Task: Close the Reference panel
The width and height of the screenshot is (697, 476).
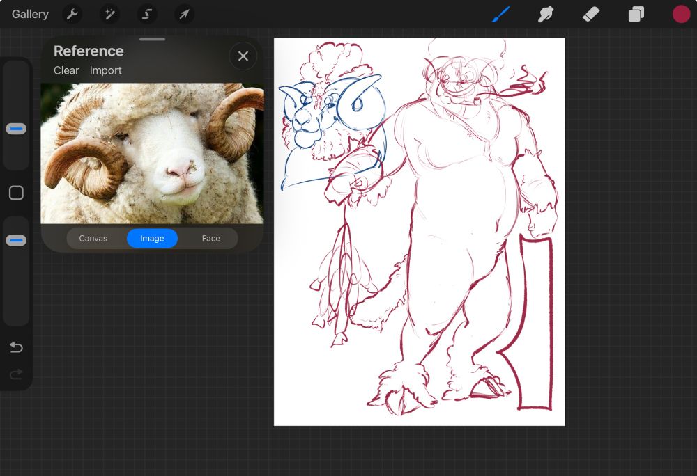Action: [243, 56]
